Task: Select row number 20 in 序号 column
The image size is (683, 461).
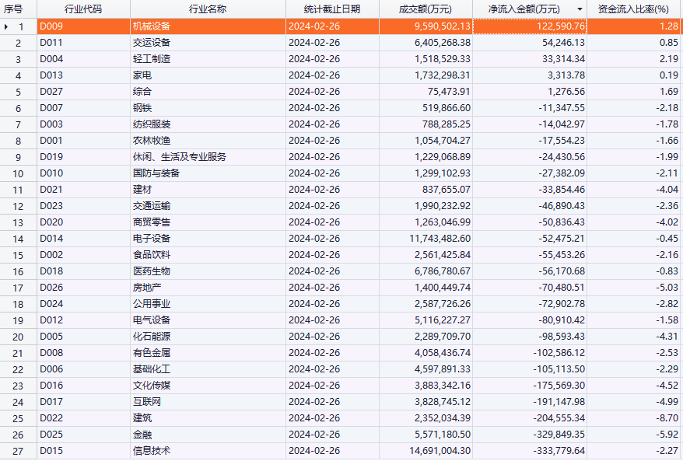Action: coord(19,337)
